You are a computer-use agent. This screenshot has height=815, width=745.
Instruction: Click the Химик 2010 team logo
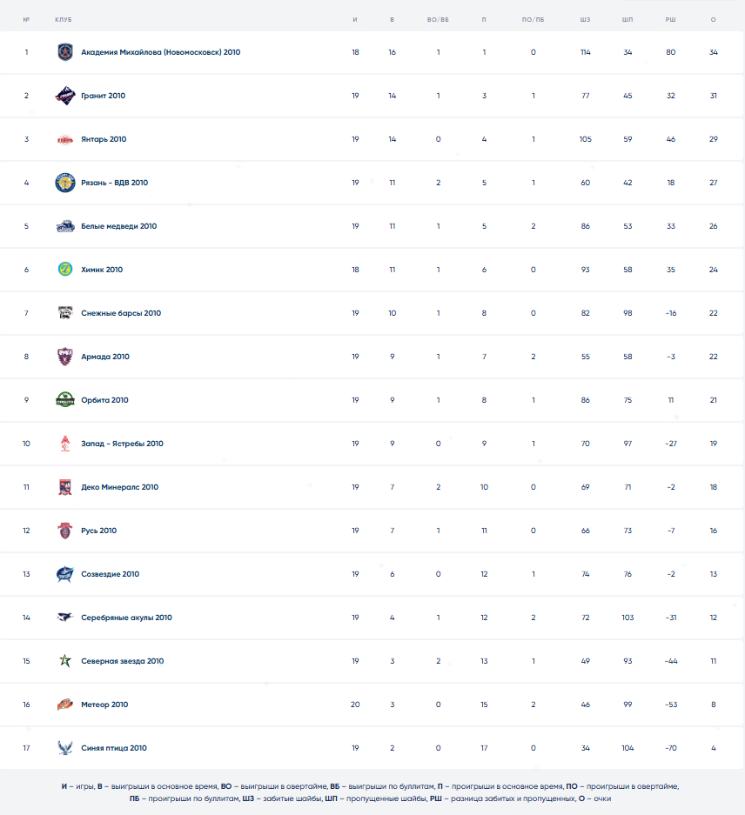click(65, 270)
